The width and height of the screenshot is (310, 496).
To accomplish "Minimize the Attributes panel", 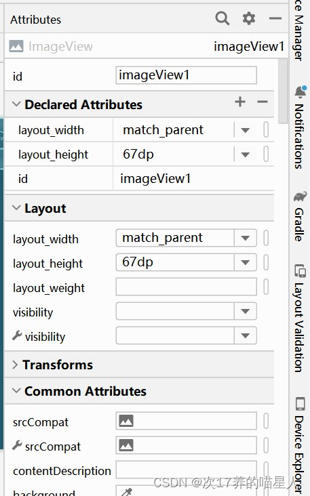I will pos(275,18).
